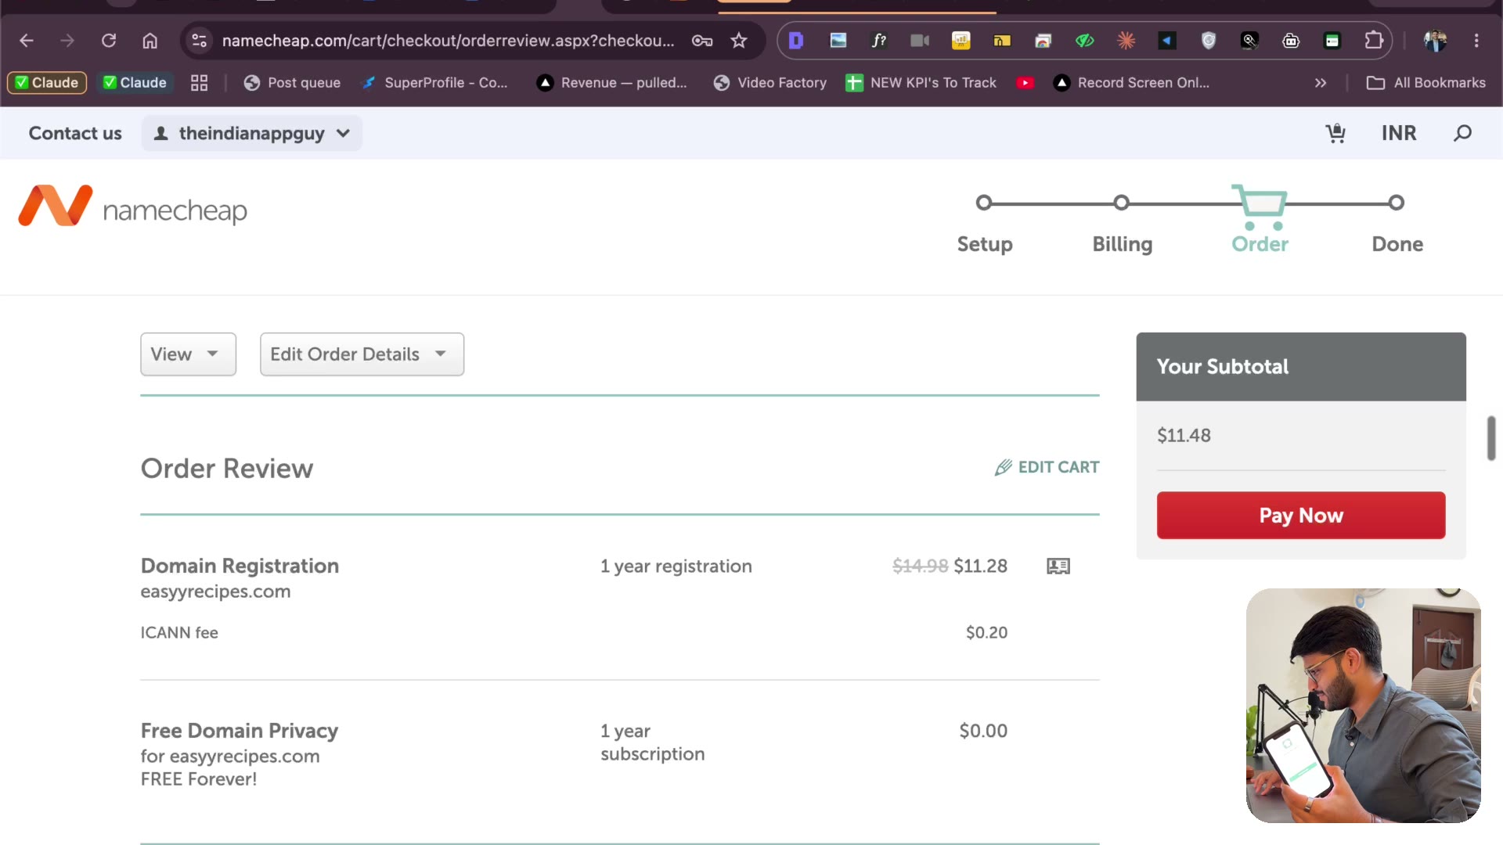Open the Video Factory bookmark
Screen dimensions: 1503x845
point(770,83)
